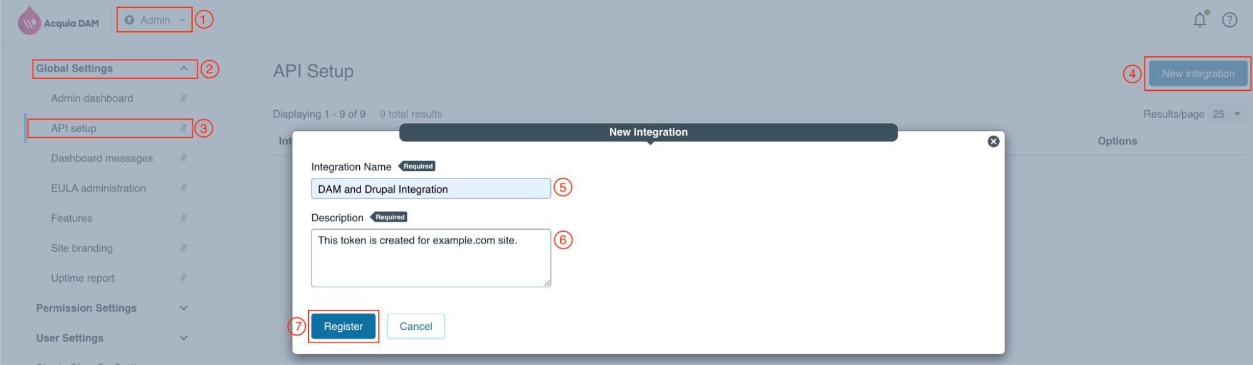Expand the User Settings section
1253x365 pixels.
[x=184, y=338]
